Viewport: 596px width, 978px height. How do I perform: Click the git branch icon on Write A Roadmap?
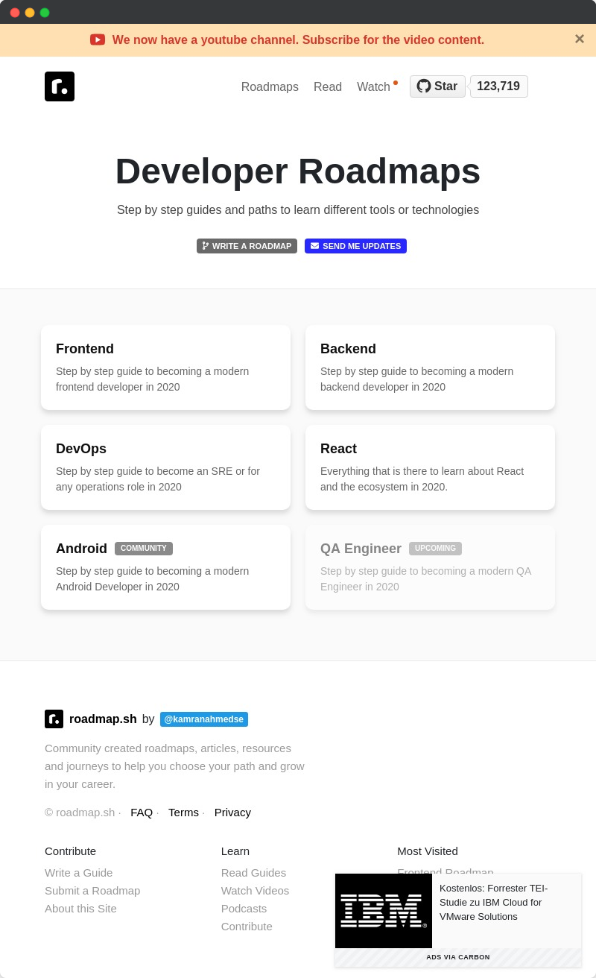point(206,245)
